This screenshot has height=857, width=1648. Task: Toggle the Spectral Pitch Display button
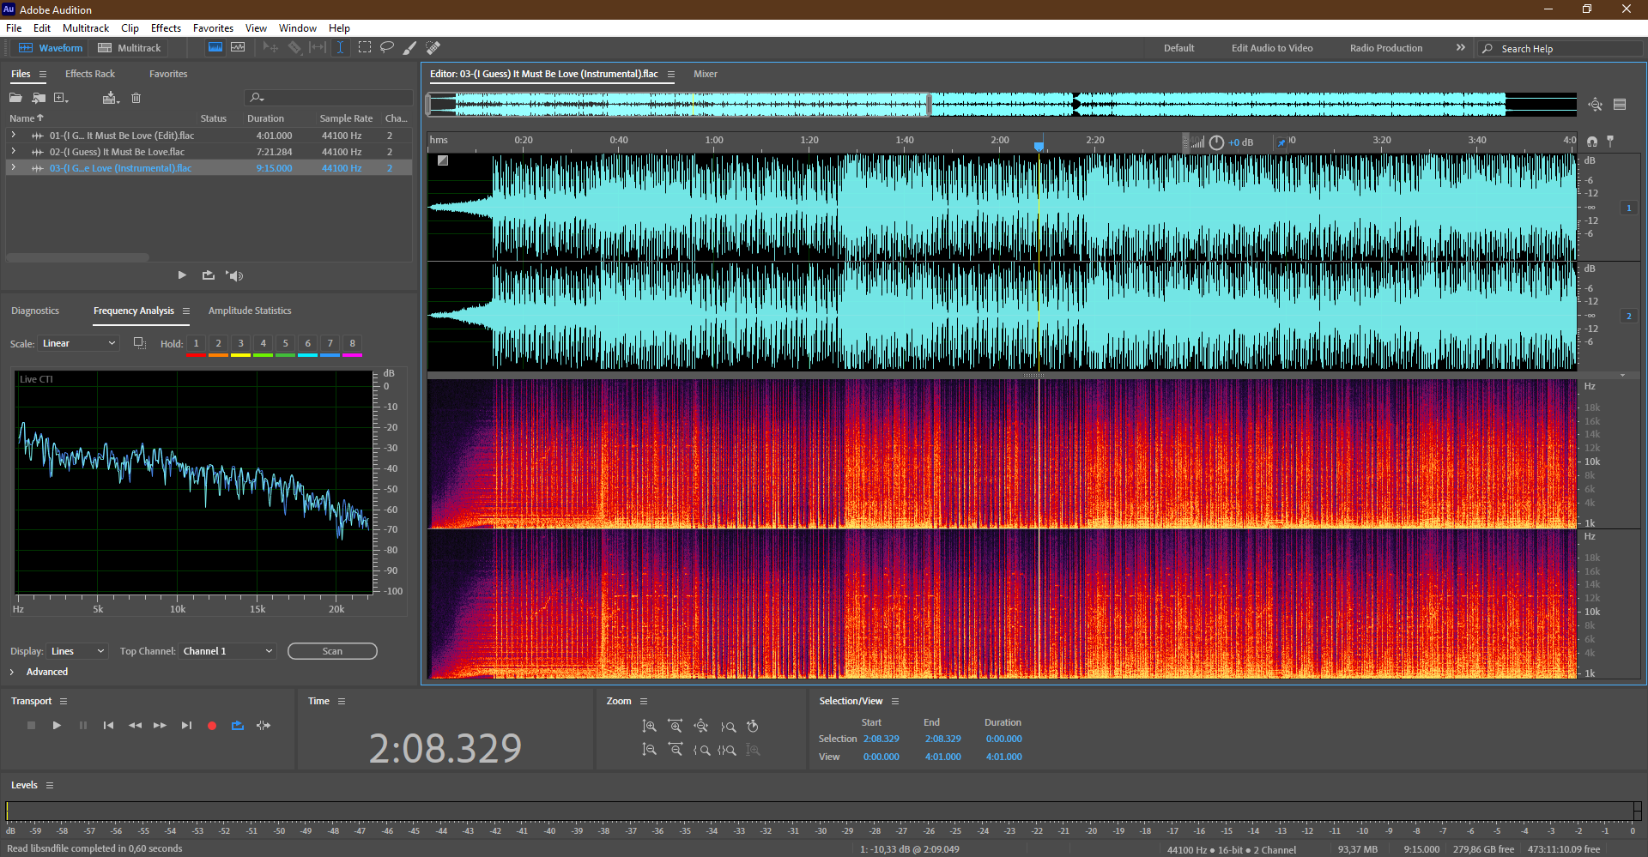tap(238, 48)
